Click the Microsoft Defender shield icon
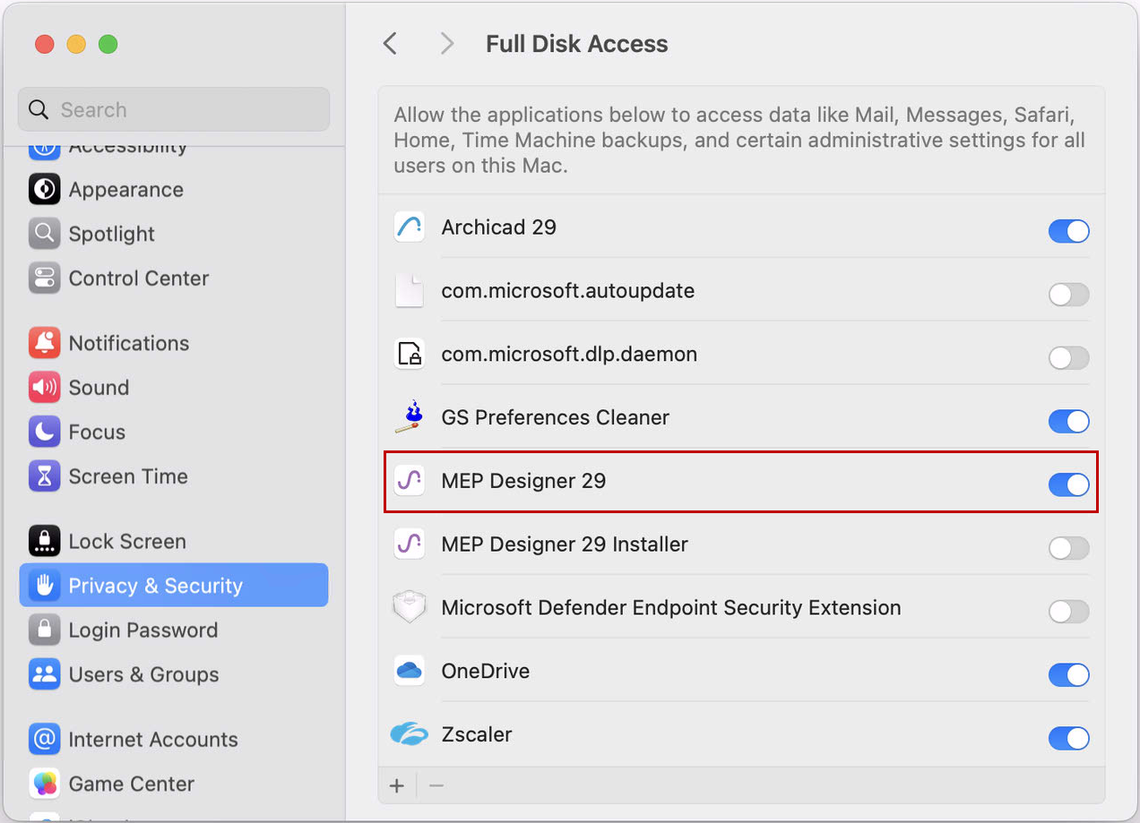1140x823 pixels. [x=409, y=607]
